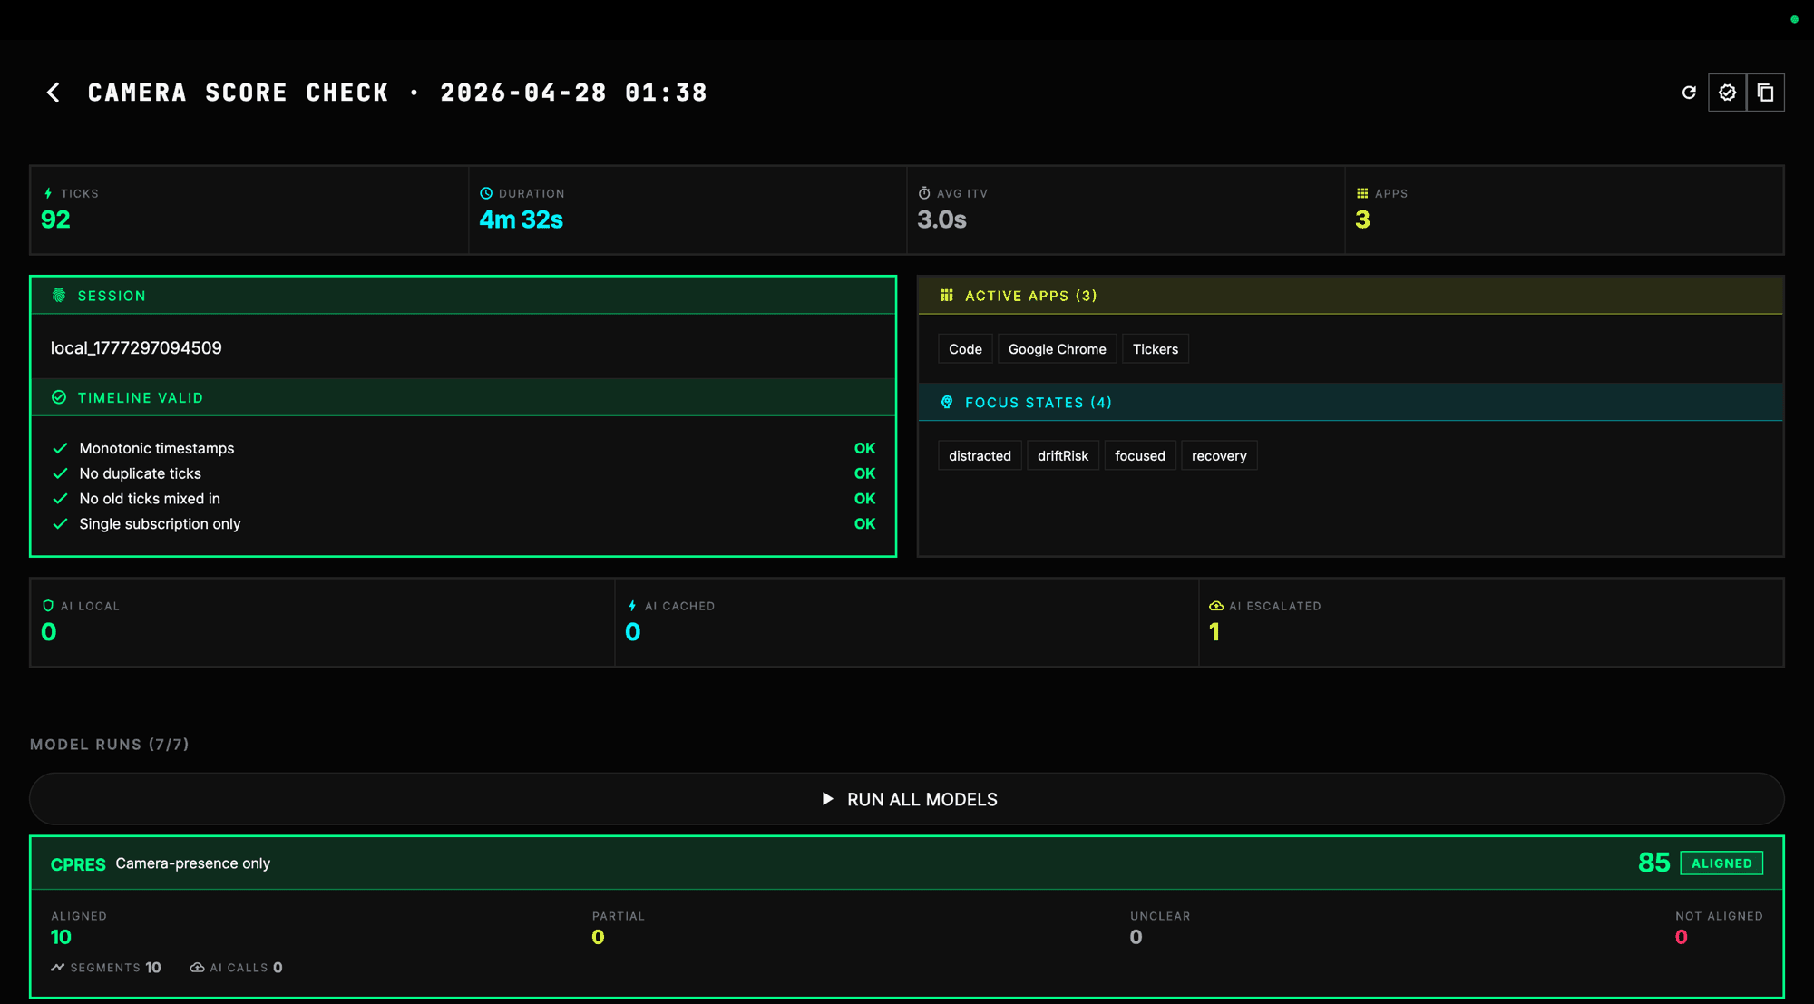The height and width of the screenshot is (1004, 1814).
Task: Open the verified badge settings button
Action: [x=1727, y=93]
